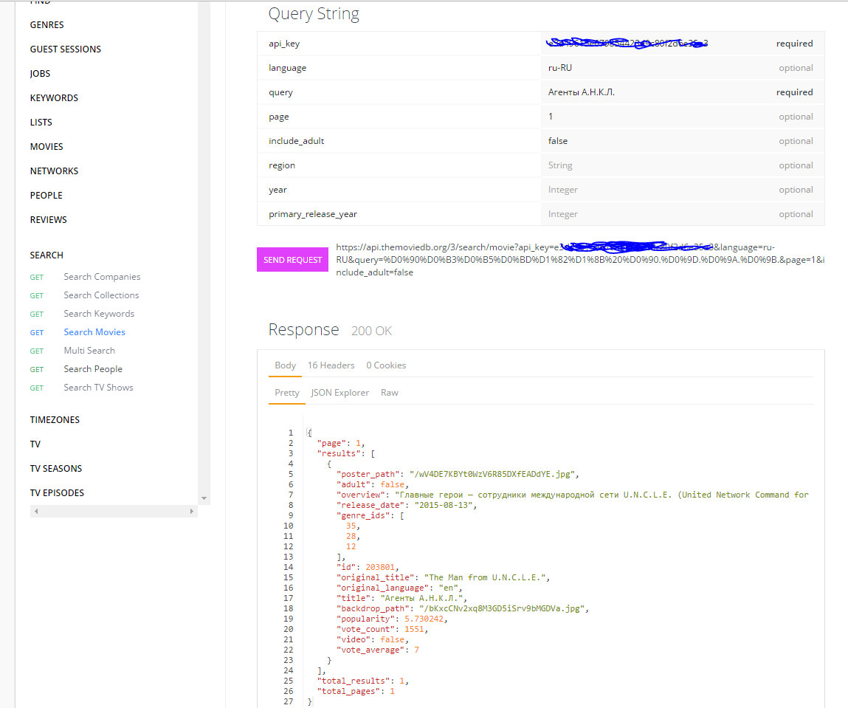This screenshot has height=708, width=848.
Task: Open the 16 Headers tab
Action: 331,365
